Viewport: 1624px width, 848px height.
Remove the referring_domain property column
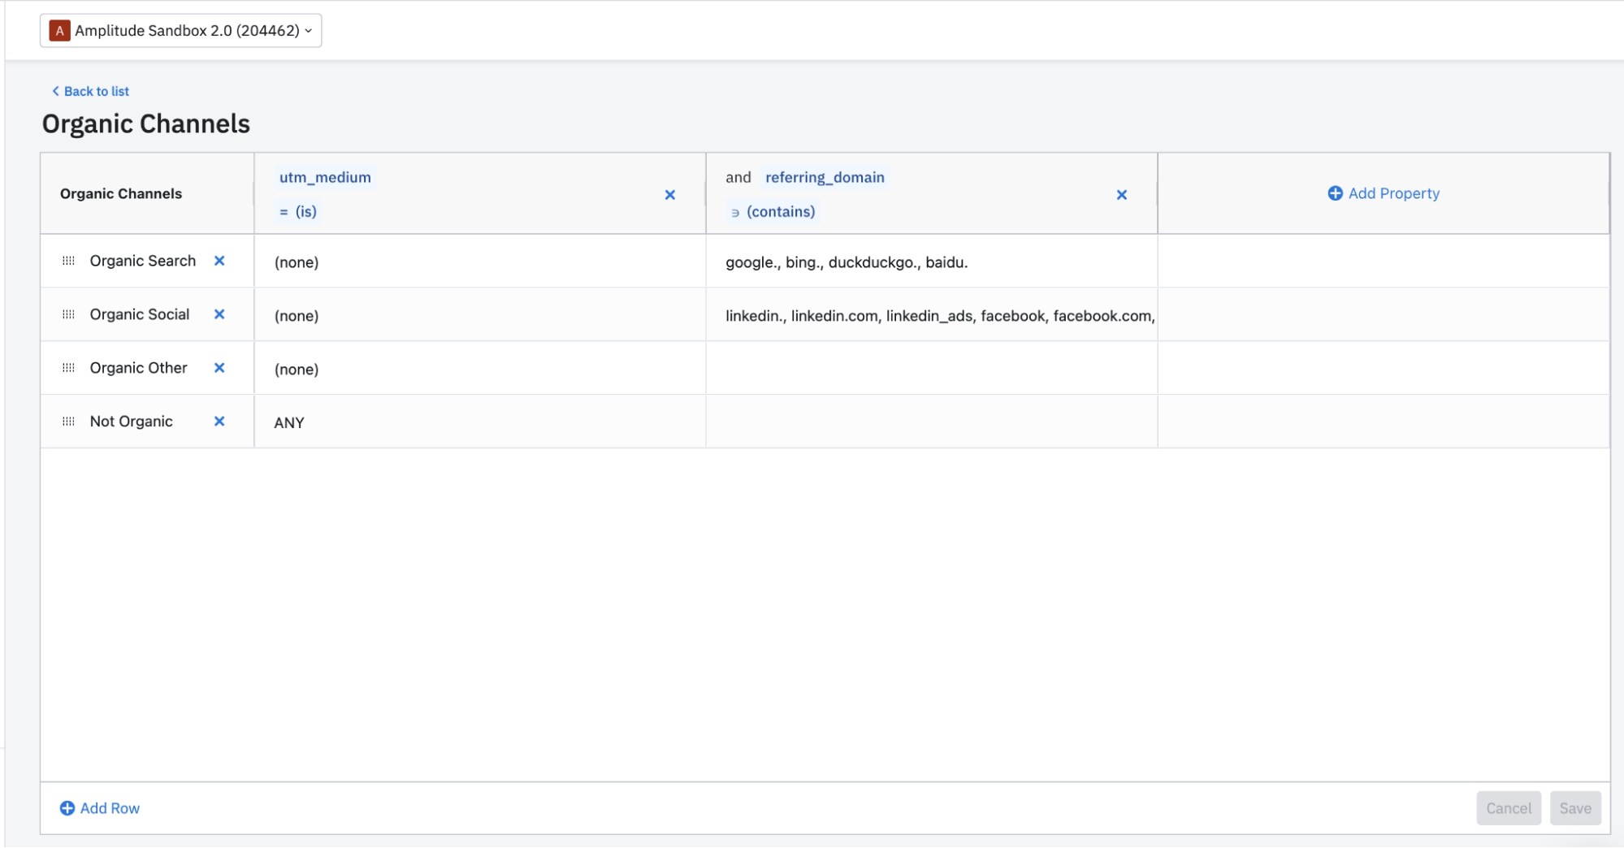point(1122,195)
